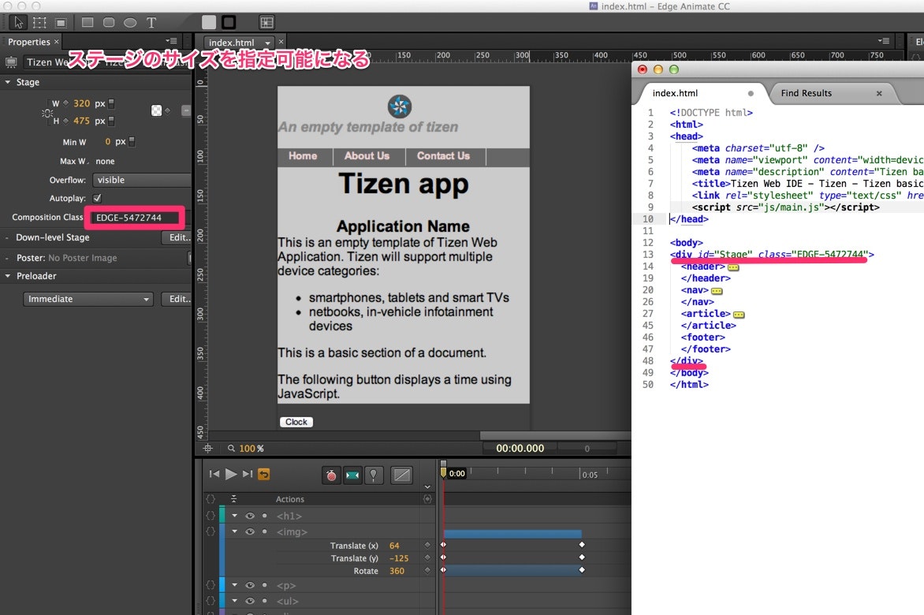This screenshot has width=924, height=615.
Task: Click Edit button next to Immediate
Action: pyautogui.click(x=177, y=300)
